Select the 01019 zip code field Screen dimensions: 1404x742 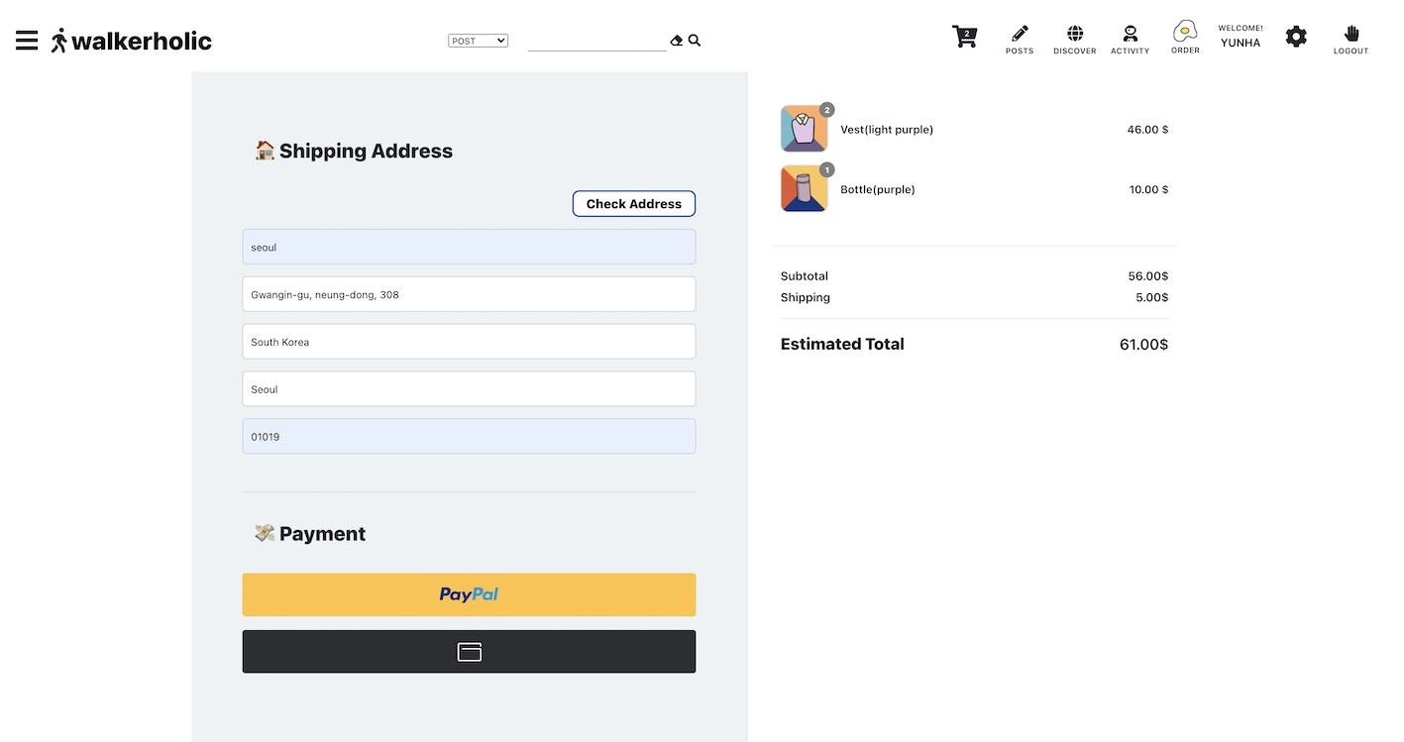click(469, 436)
